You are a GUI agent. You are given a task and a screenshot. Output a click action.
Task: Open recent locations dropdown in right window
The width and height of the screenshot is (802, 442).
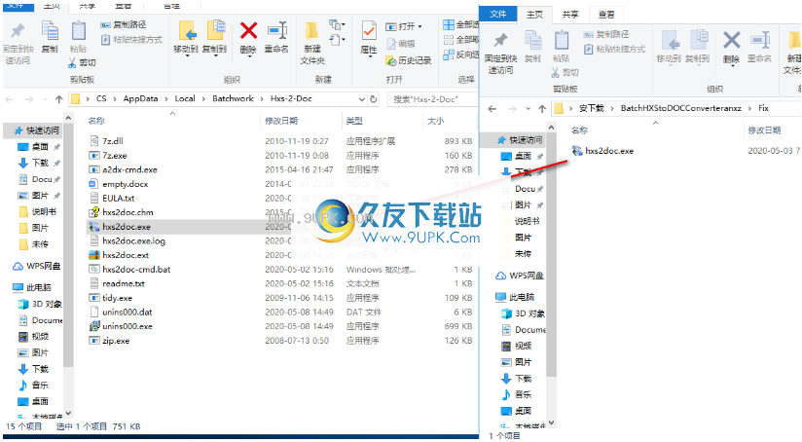point(528,108)
